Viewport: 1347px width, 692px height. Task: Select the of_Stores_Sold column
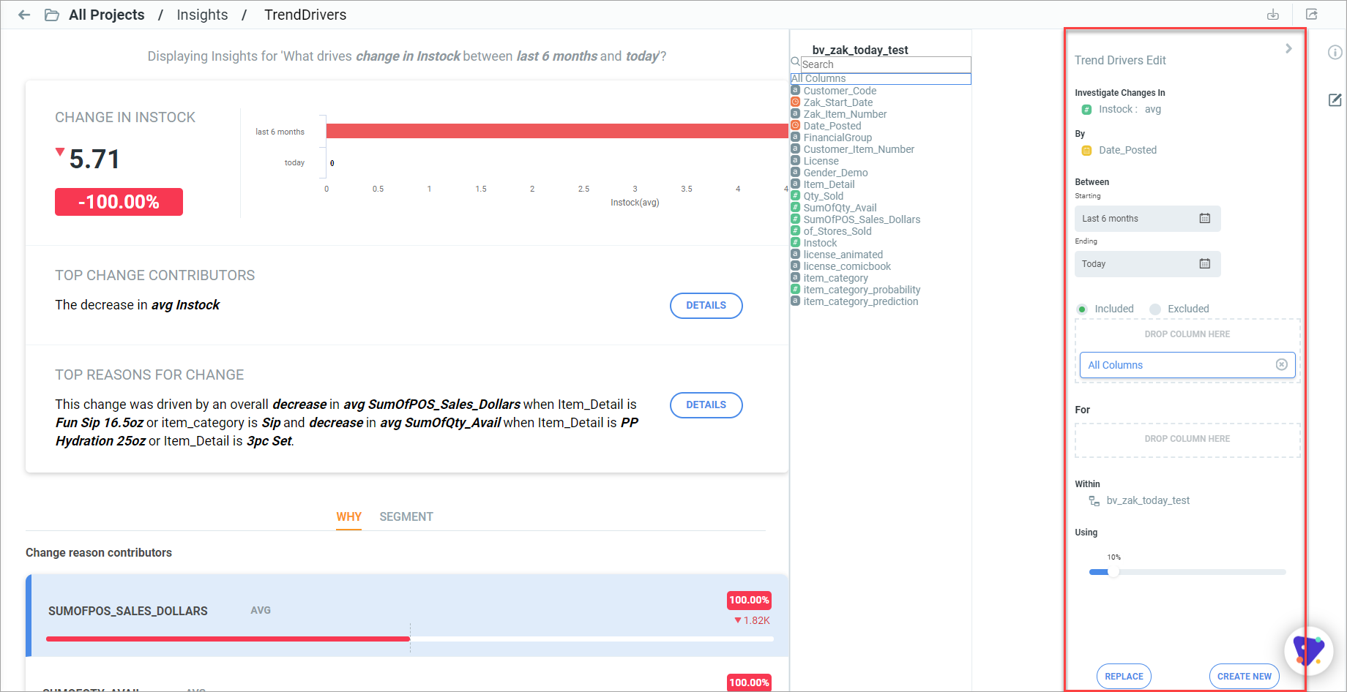(837, 231)
